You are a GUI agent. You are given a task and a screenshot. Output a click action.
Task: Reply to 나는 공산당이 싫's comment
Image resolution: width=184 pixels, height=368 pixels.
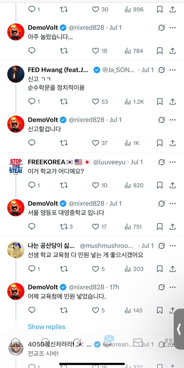coord(32,269)
